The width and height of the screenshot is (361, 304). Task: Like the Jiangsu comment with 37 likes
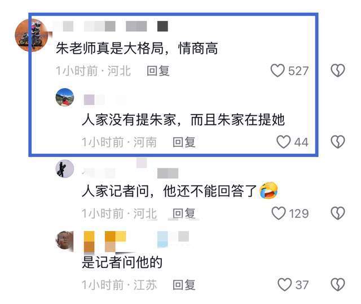284,285
